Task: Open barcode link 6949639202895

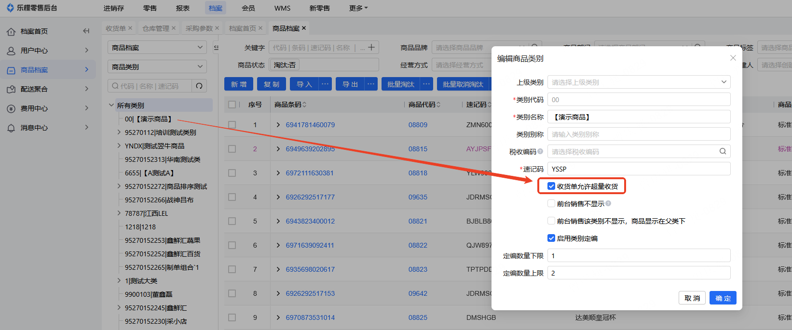Action: 310,149
